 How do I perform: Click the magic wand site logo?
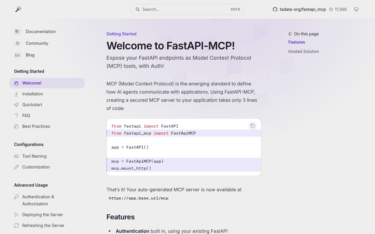18,9
